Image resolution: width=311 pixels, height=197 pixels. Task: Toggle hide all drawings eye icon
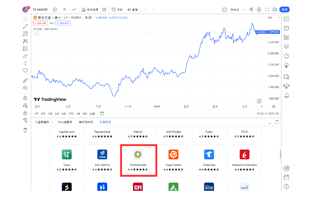pos(25,120)
